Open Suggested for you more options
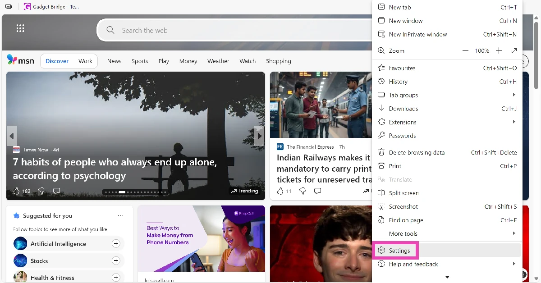The height and width of the screenshot is (283, 541). [120, 215]
